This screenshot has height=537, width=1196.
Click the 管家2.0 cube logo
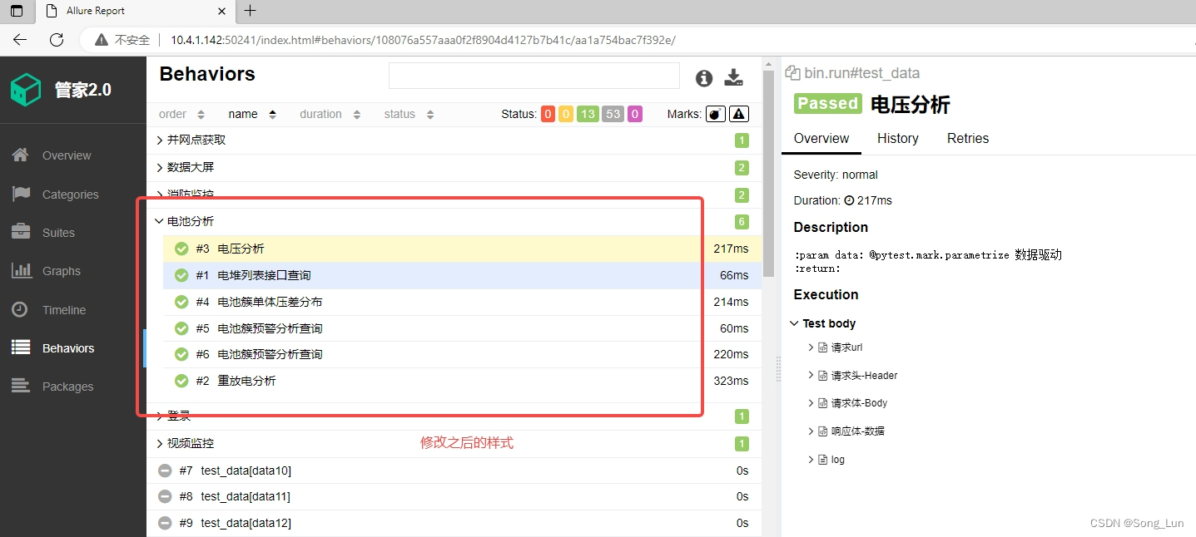pyautogui.click(x=25, y=90)
